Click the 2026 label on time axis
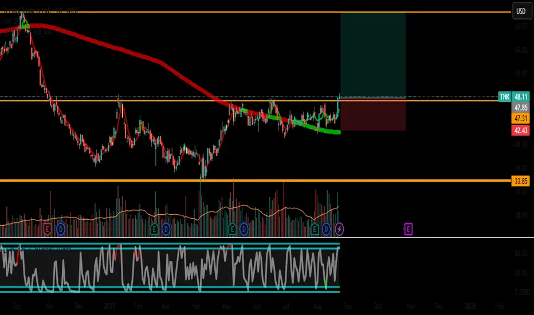The height and width of the screenshot is (315, 534). (x=470, y=306)
